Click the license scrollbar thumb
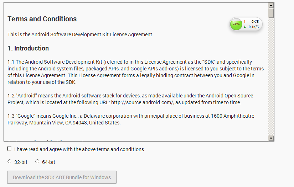 pos(271,12)
